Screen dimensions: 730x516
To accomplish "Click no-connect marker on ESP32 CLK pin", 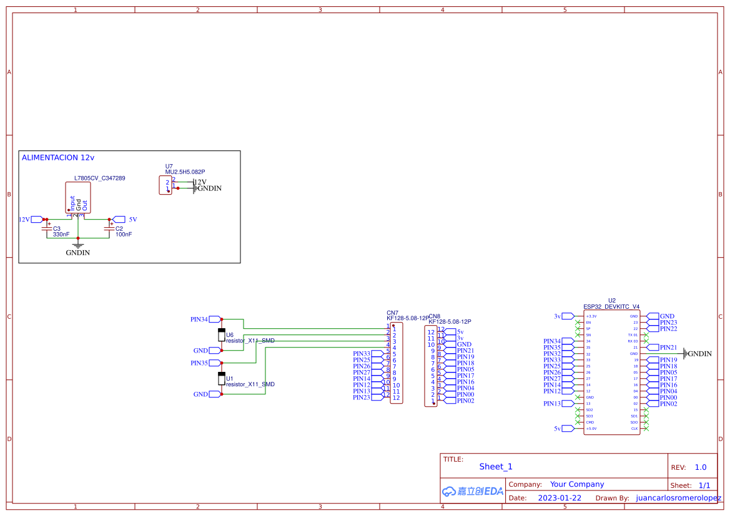I will pos(646,429).
